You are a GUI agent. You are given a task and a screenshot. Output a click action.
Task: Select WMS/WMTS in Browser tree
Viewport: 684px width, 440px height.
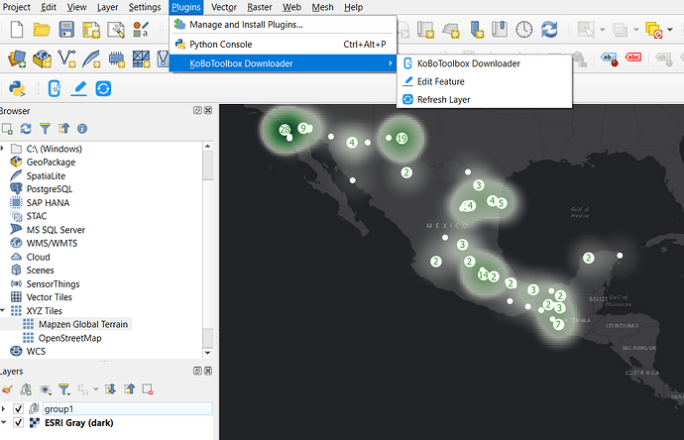[x=52, y=243]
